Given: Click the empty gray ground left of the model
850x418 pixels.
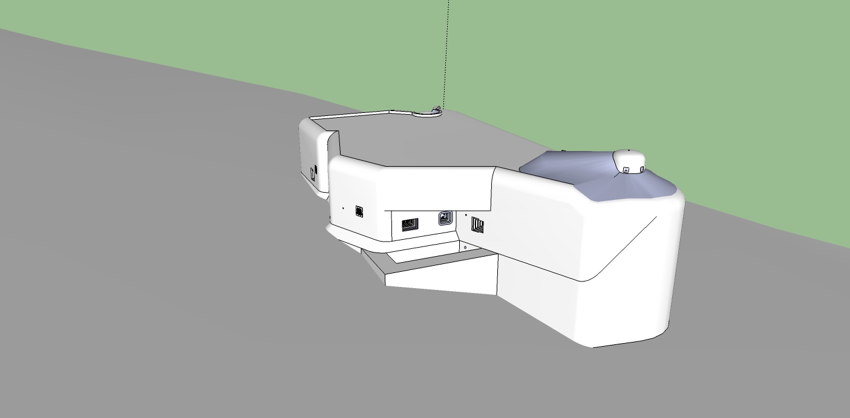Looking at the screenshot, I should pos(151,242).
